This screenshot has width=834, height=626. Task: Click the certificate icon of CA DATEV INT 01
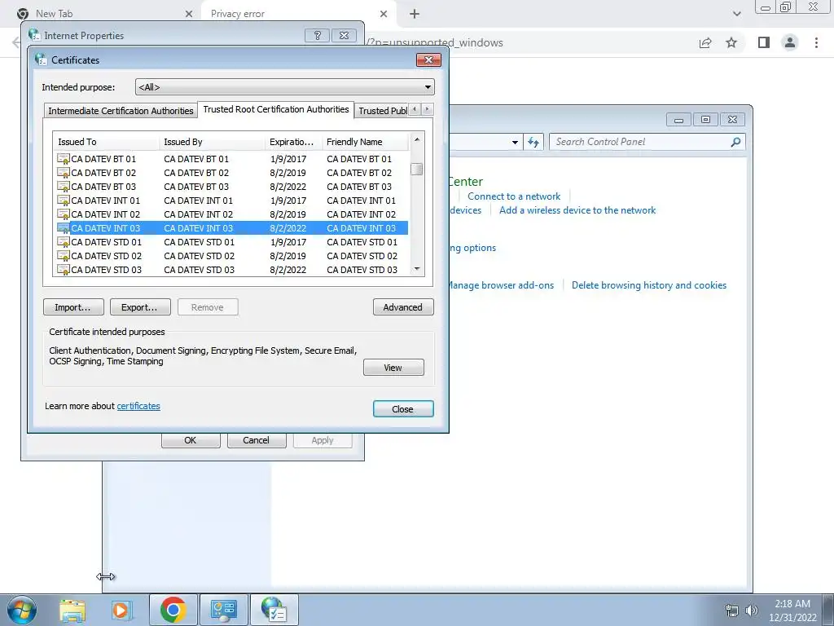tap(64, 201)
